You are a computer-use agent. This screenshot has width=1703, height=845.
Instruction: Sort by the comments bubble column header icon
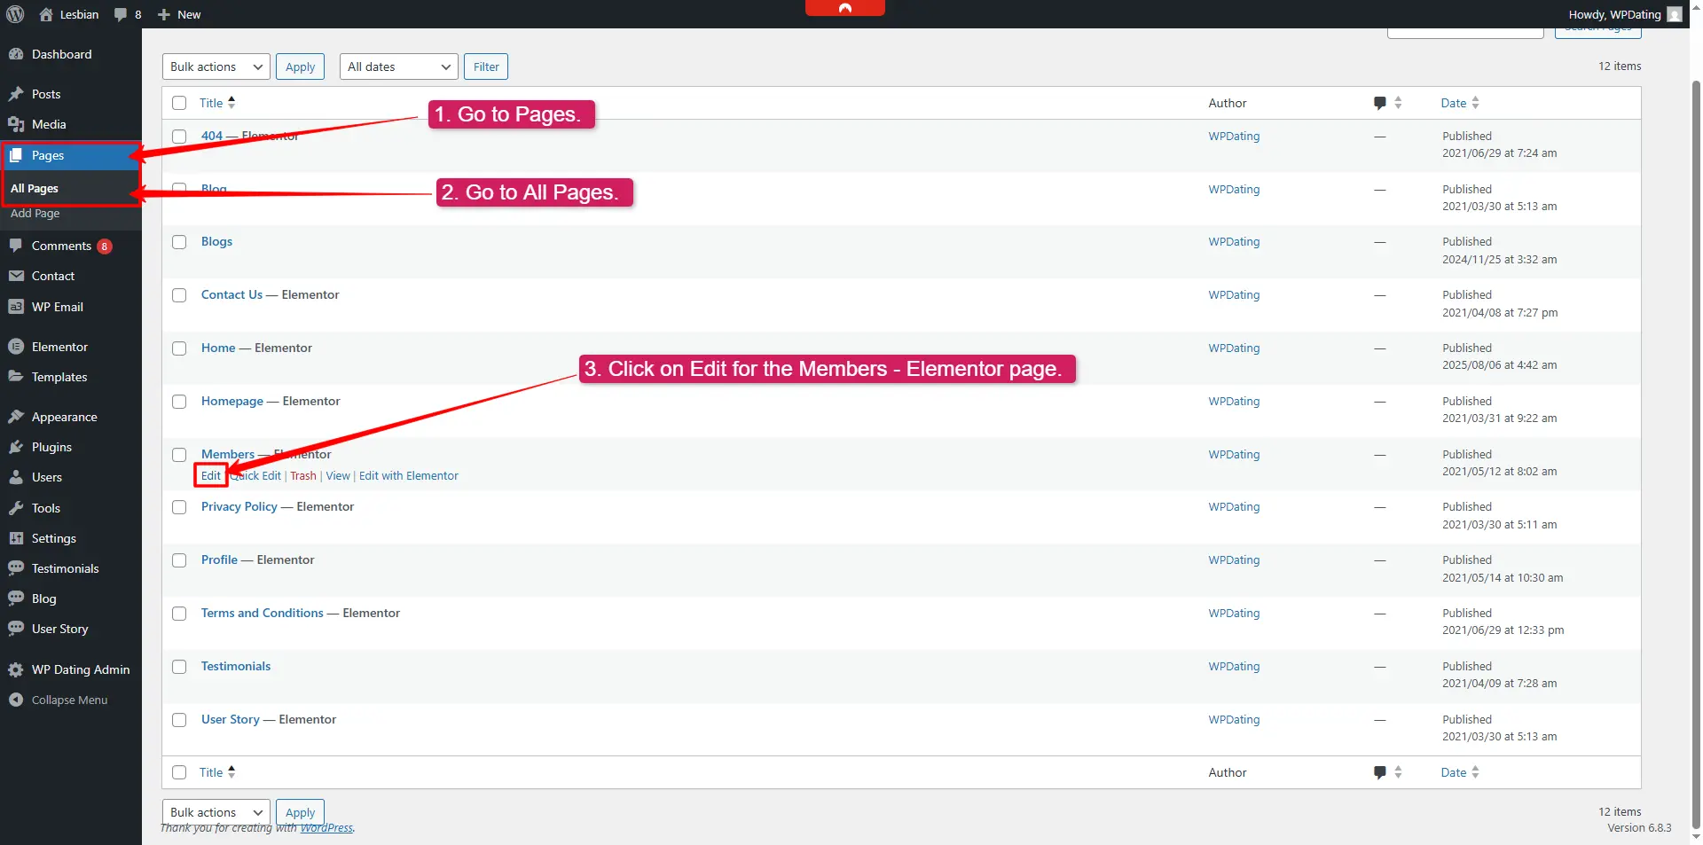[1380, 103]
